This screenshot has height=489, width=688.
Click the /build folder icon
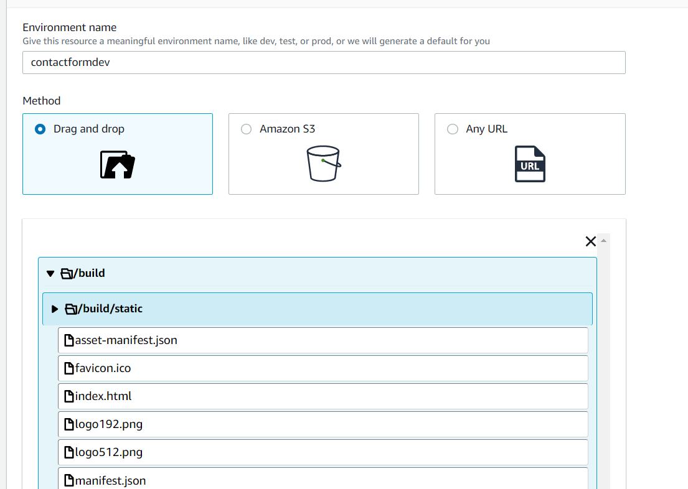(x=67, y=273)
